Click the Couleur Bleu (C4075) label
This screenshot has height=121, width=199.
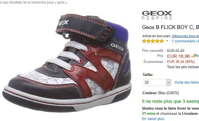(x=161, y=93)
